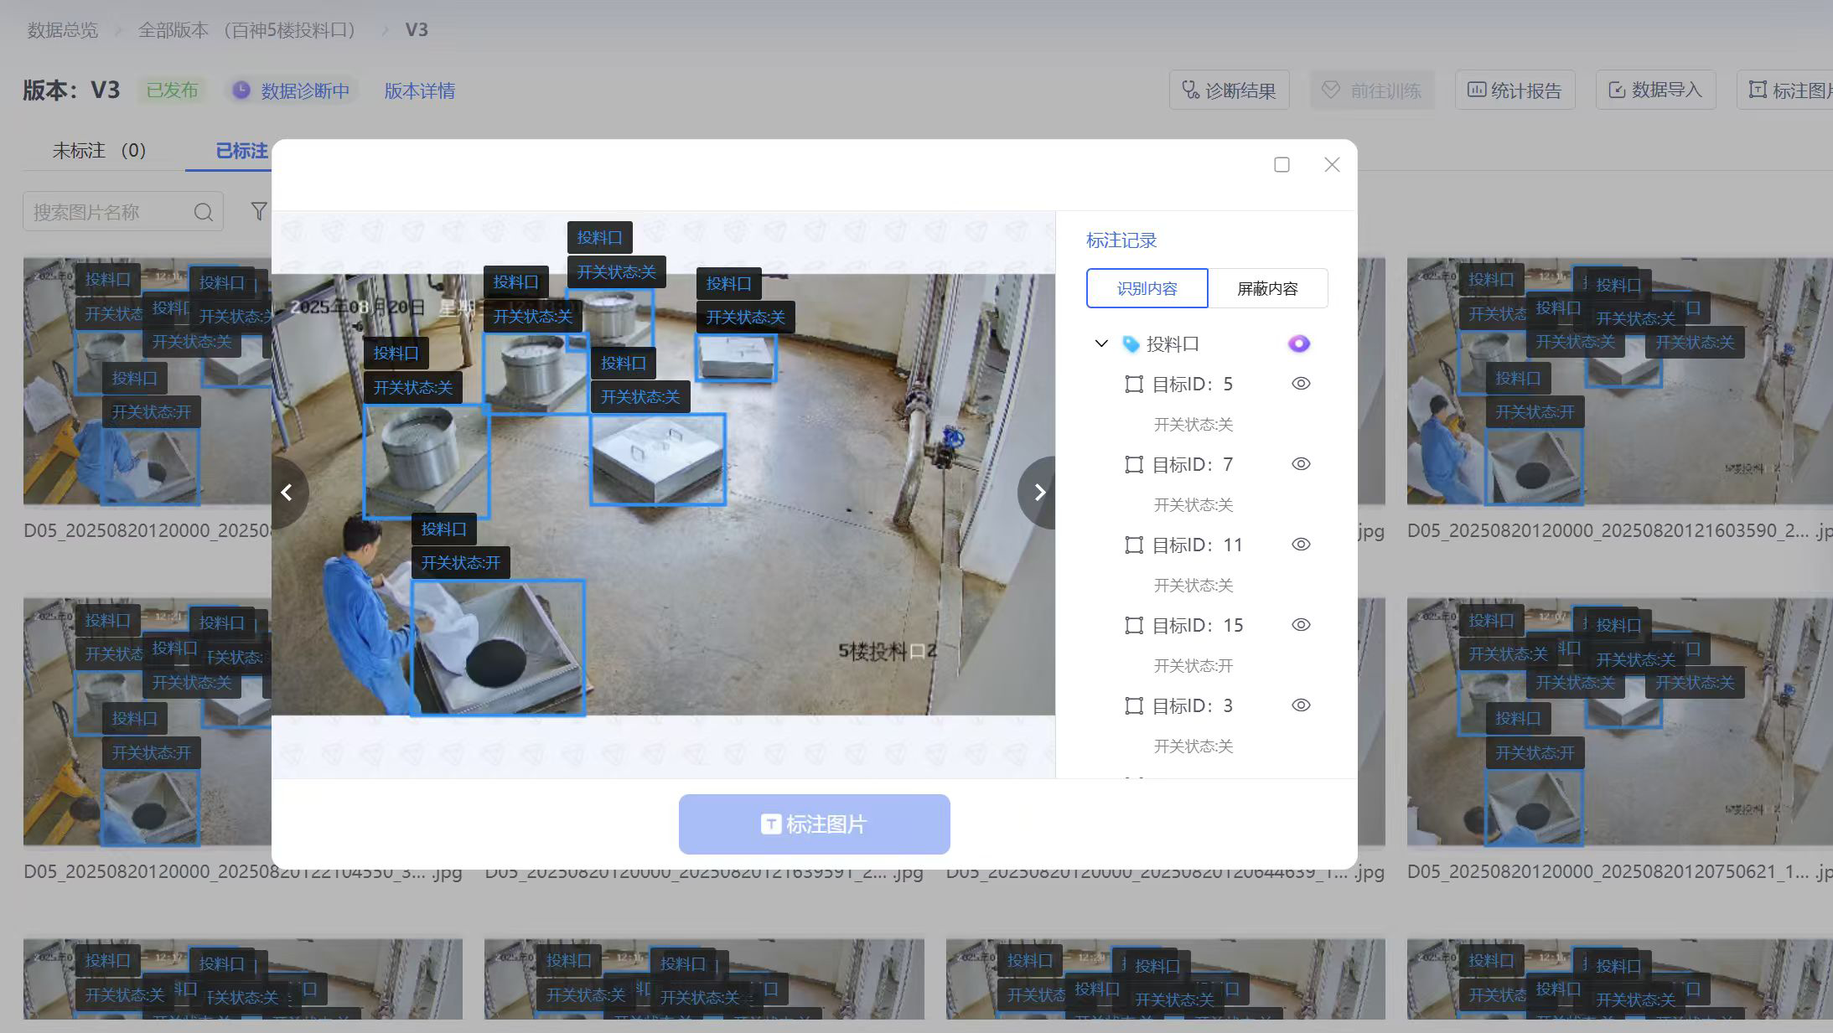
Task: Go to the previous image
Action: [x=287, y=493]
